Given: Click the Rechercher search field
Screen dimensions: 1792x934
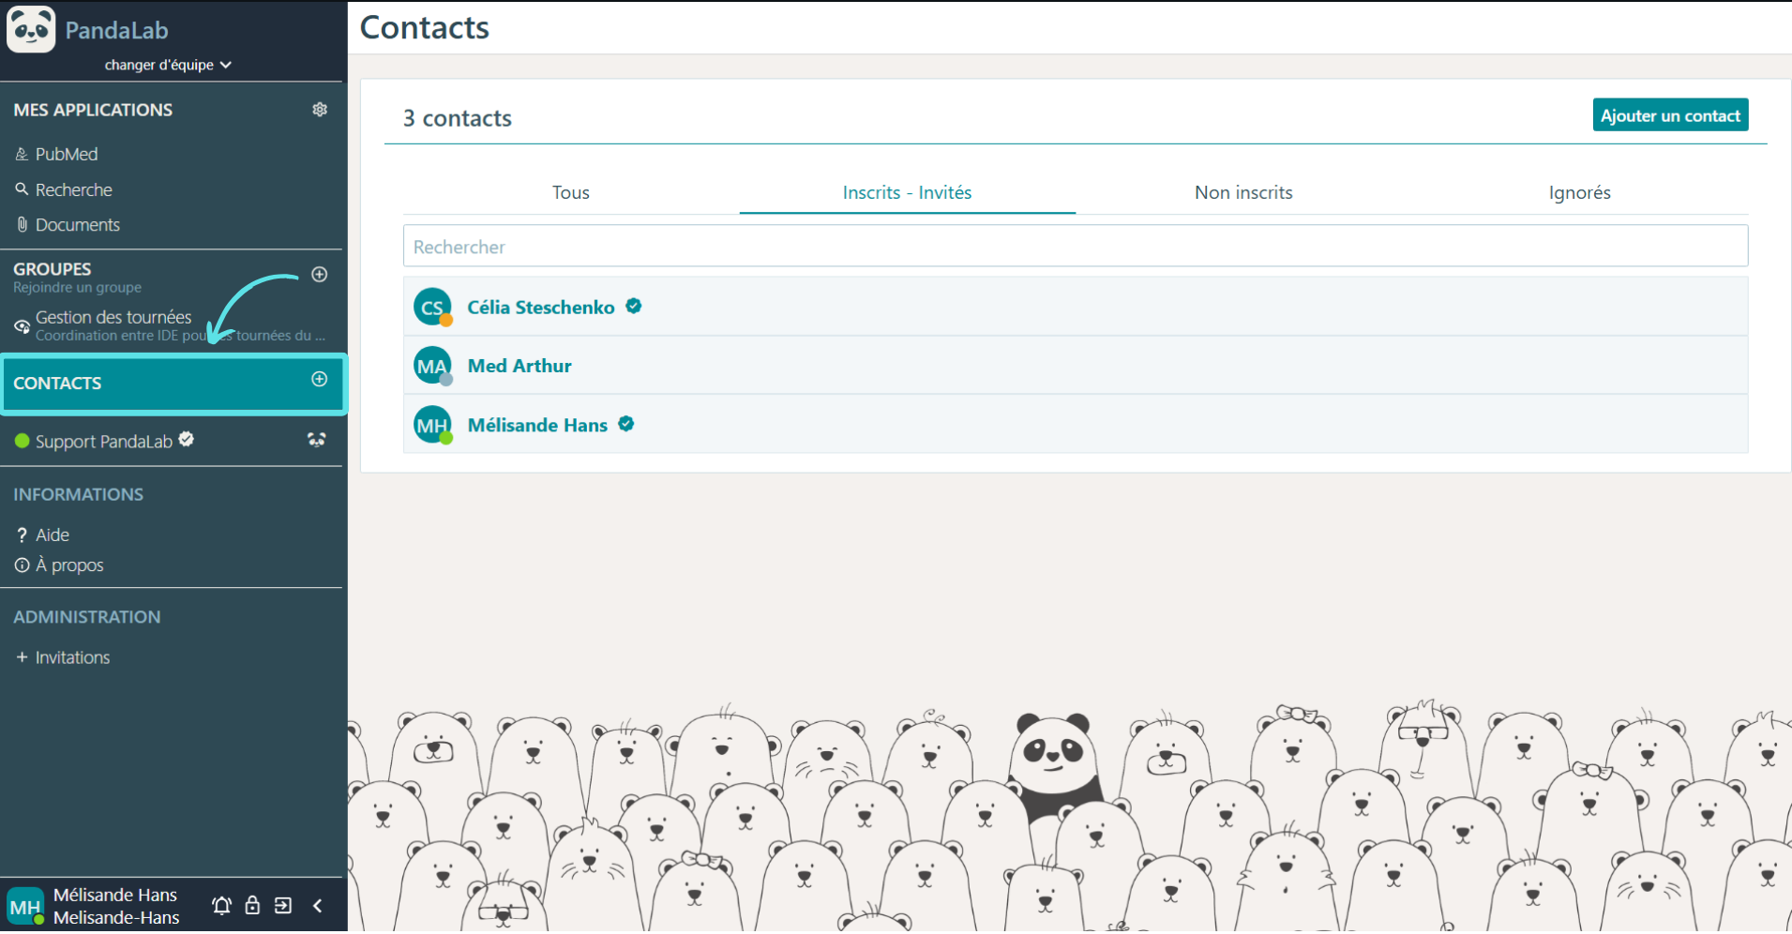Looking at the screenshot, I should coord(1076,247).
